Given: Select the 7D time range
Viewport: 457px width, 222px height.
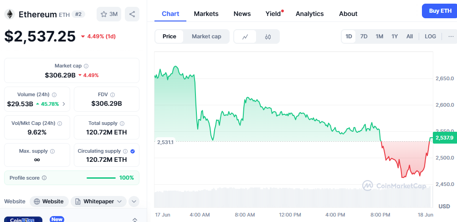Looking at the screenshot, I should (x=364, y=36).
